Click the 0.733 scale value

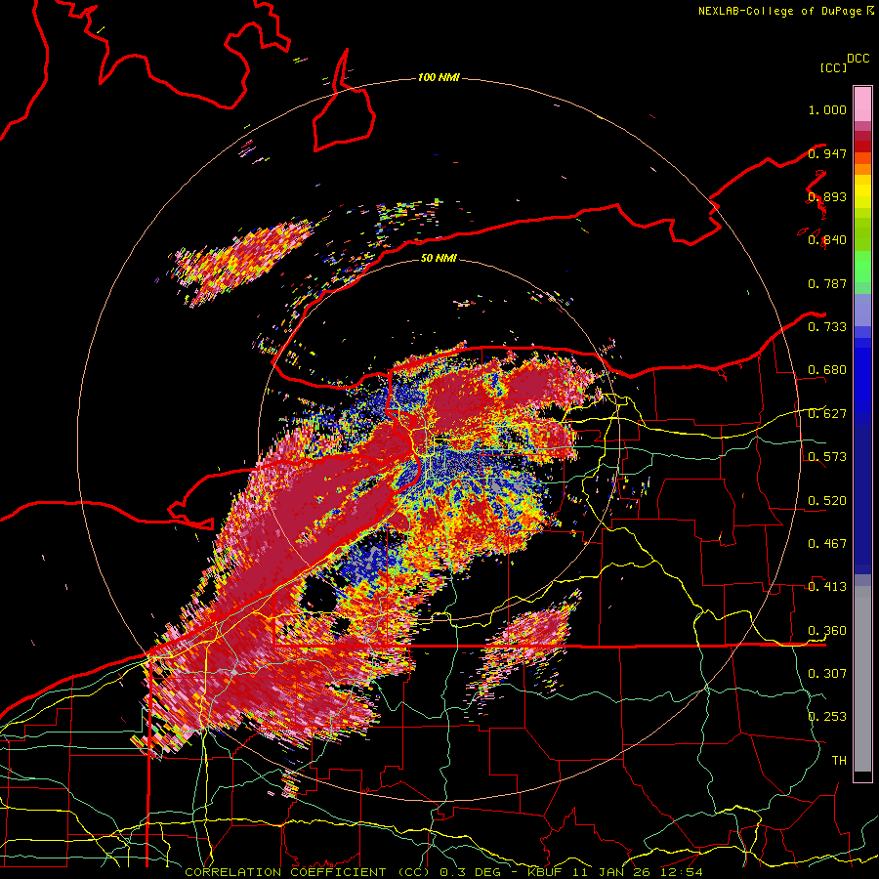point(827,327)
